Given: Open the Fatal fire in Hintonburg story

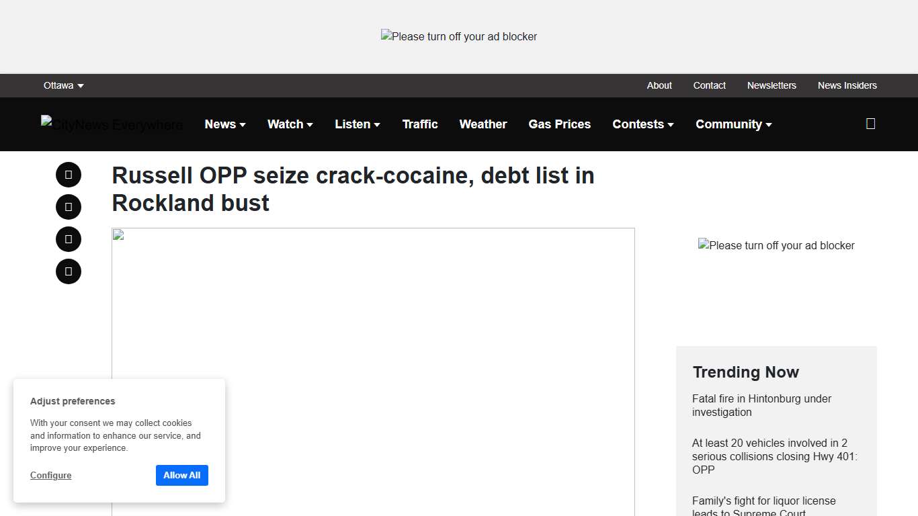Looking at the screenshot, I should [x=761, y=405].
